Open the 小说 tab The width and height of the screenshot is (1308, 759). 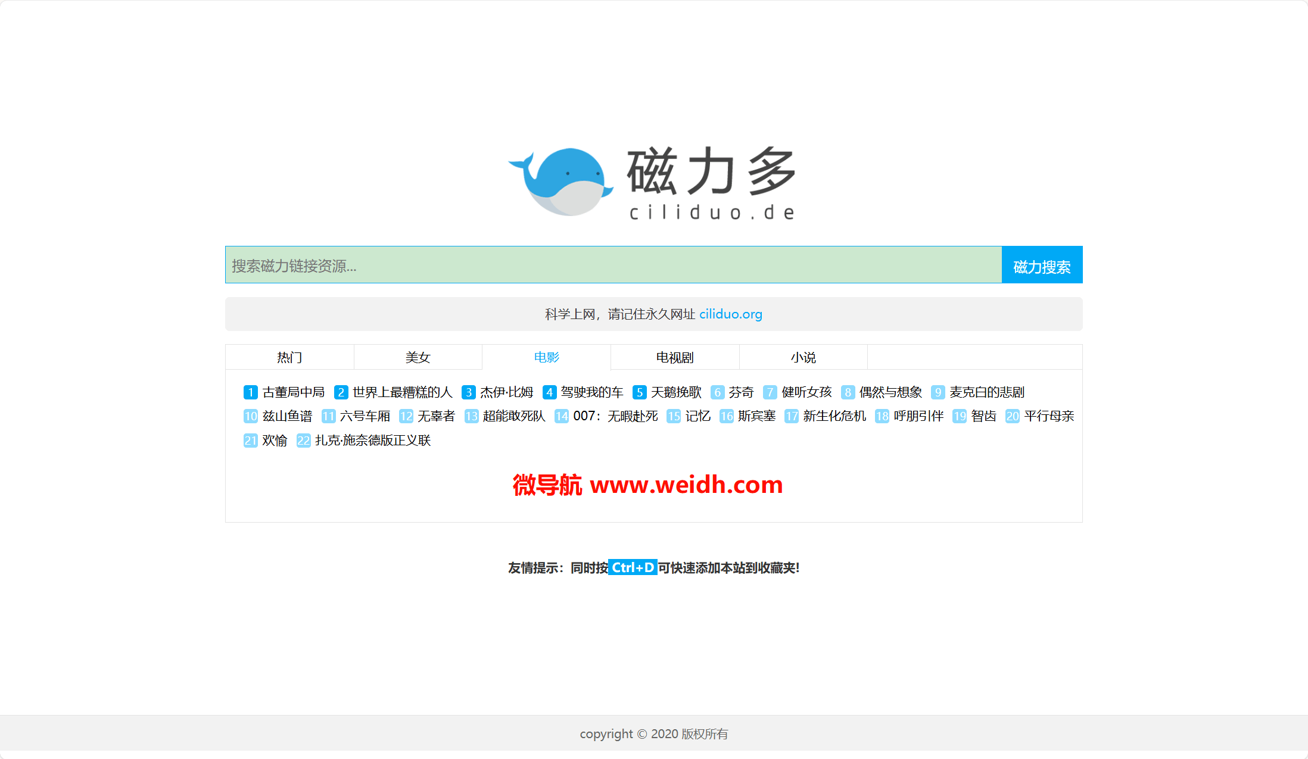tap(803, 357)
